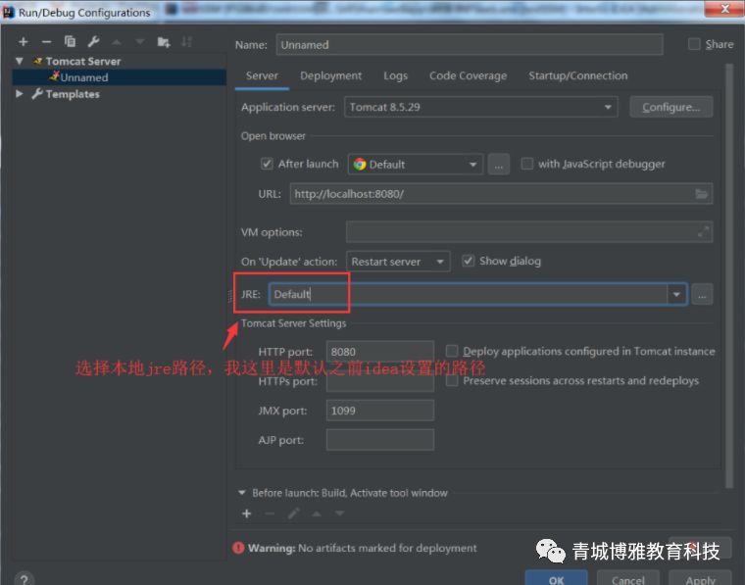Click the Configure... button

(670, 107)
